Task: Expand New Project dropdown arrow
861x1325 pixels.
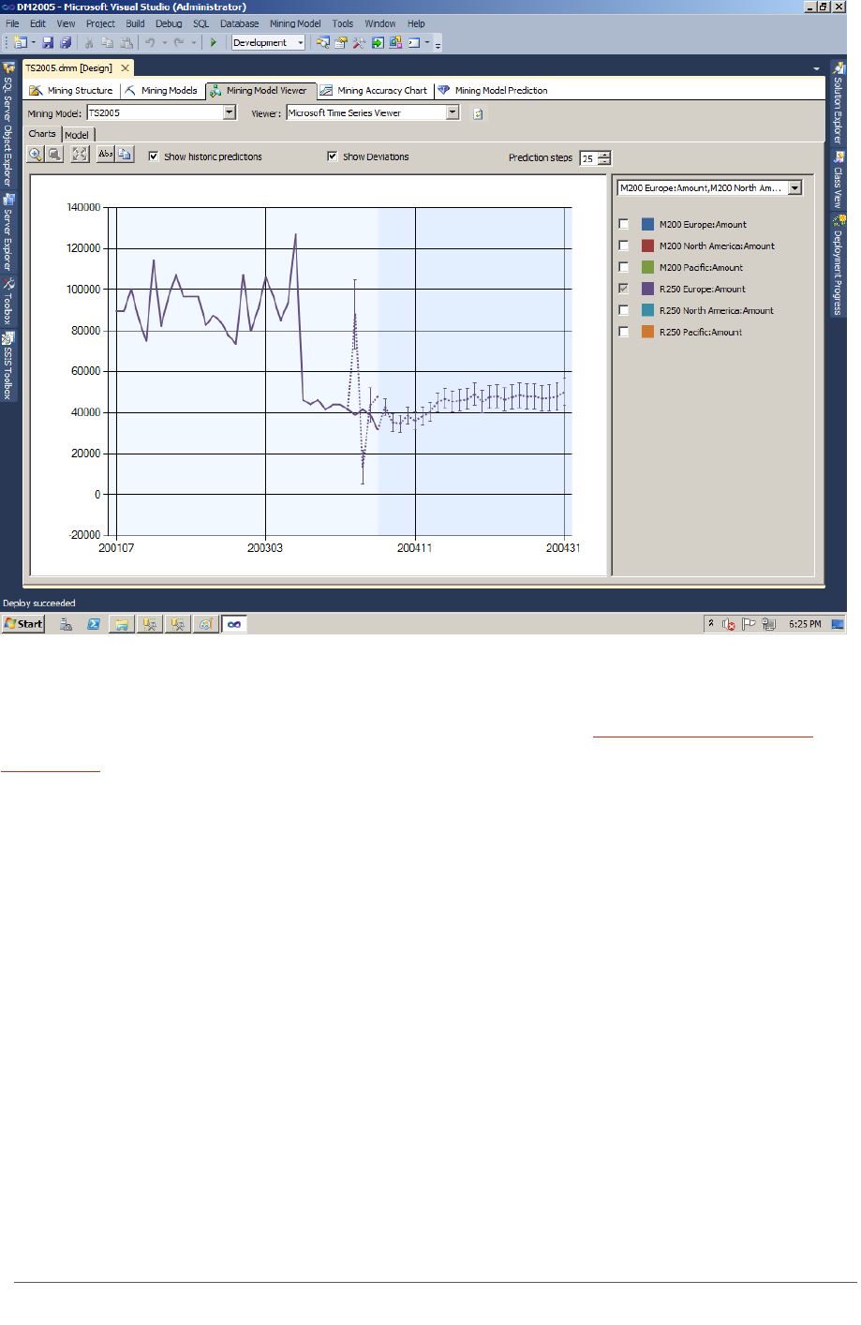Action: point(33,42)
